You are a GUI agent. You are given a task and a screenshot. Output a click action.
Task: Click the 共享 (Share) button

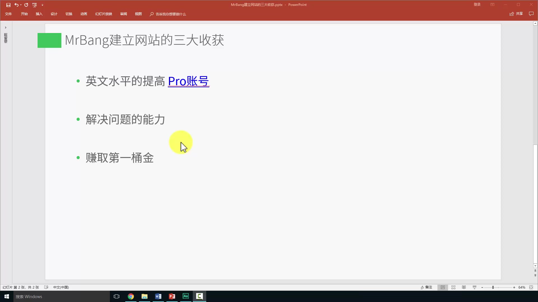(516, 14)
